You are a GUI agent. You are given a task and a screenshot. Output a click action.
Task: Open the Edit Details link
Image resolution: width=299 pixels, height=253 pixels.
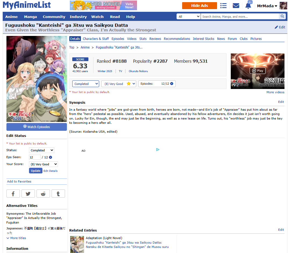pyautogui.click(x=51, y=171)
